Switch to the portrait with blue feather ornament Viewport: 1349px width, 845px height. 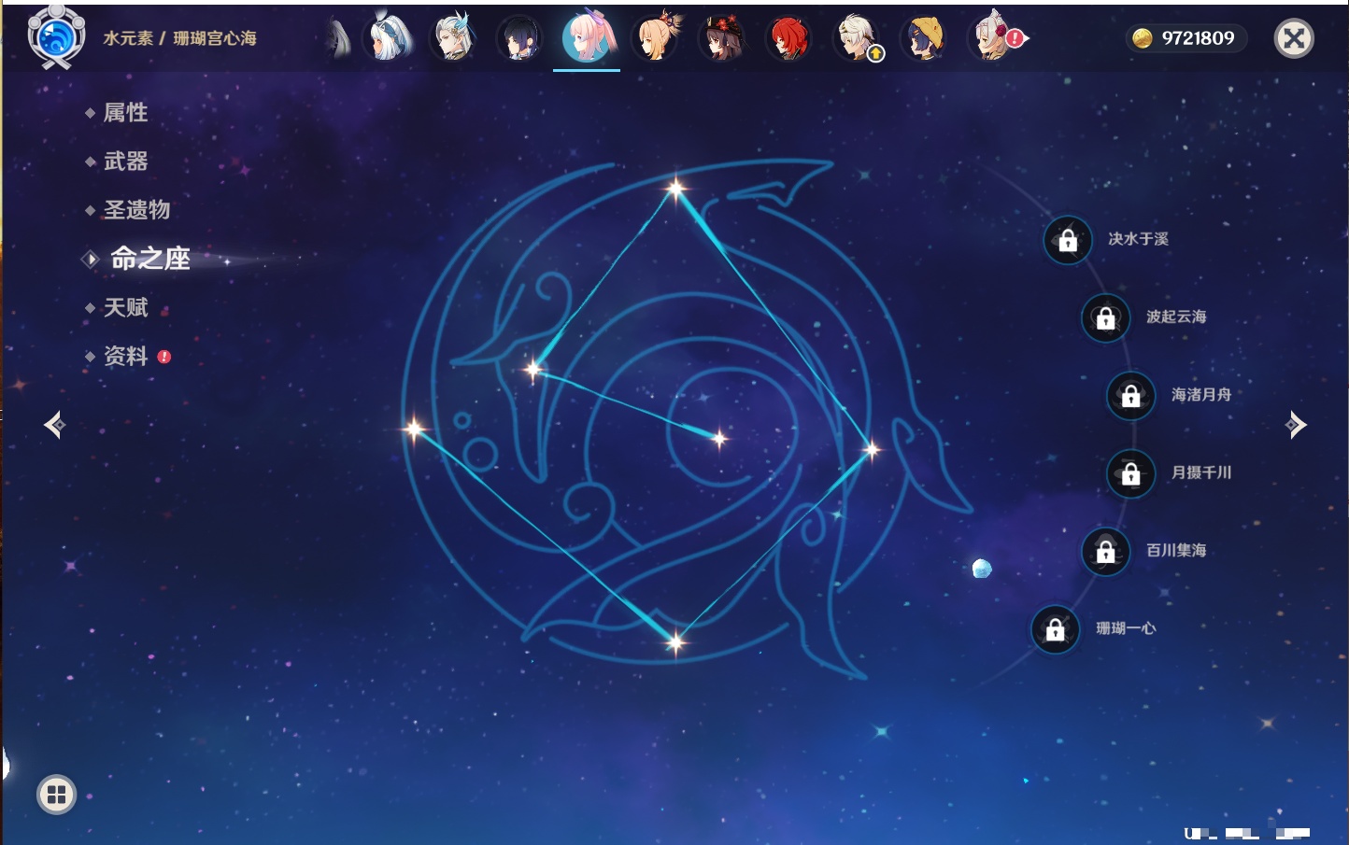click(453, 37)
